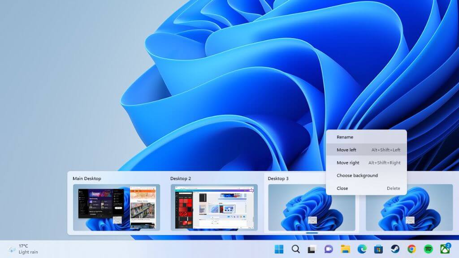459x258 pixels.
Task: Switch to the Desktop 2 thumbnail
Action: (214, 207)
